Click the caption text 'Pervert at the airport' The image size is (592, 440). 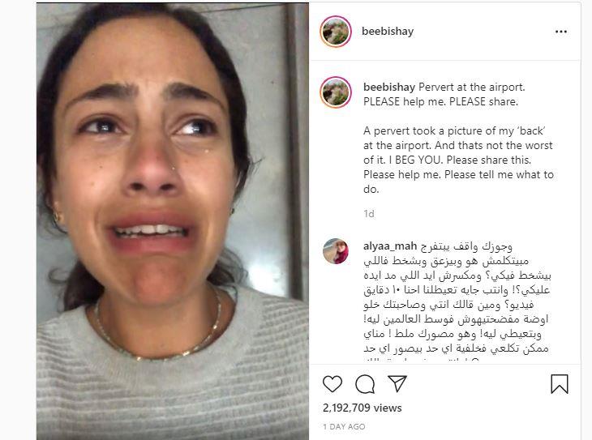(471, 88)
